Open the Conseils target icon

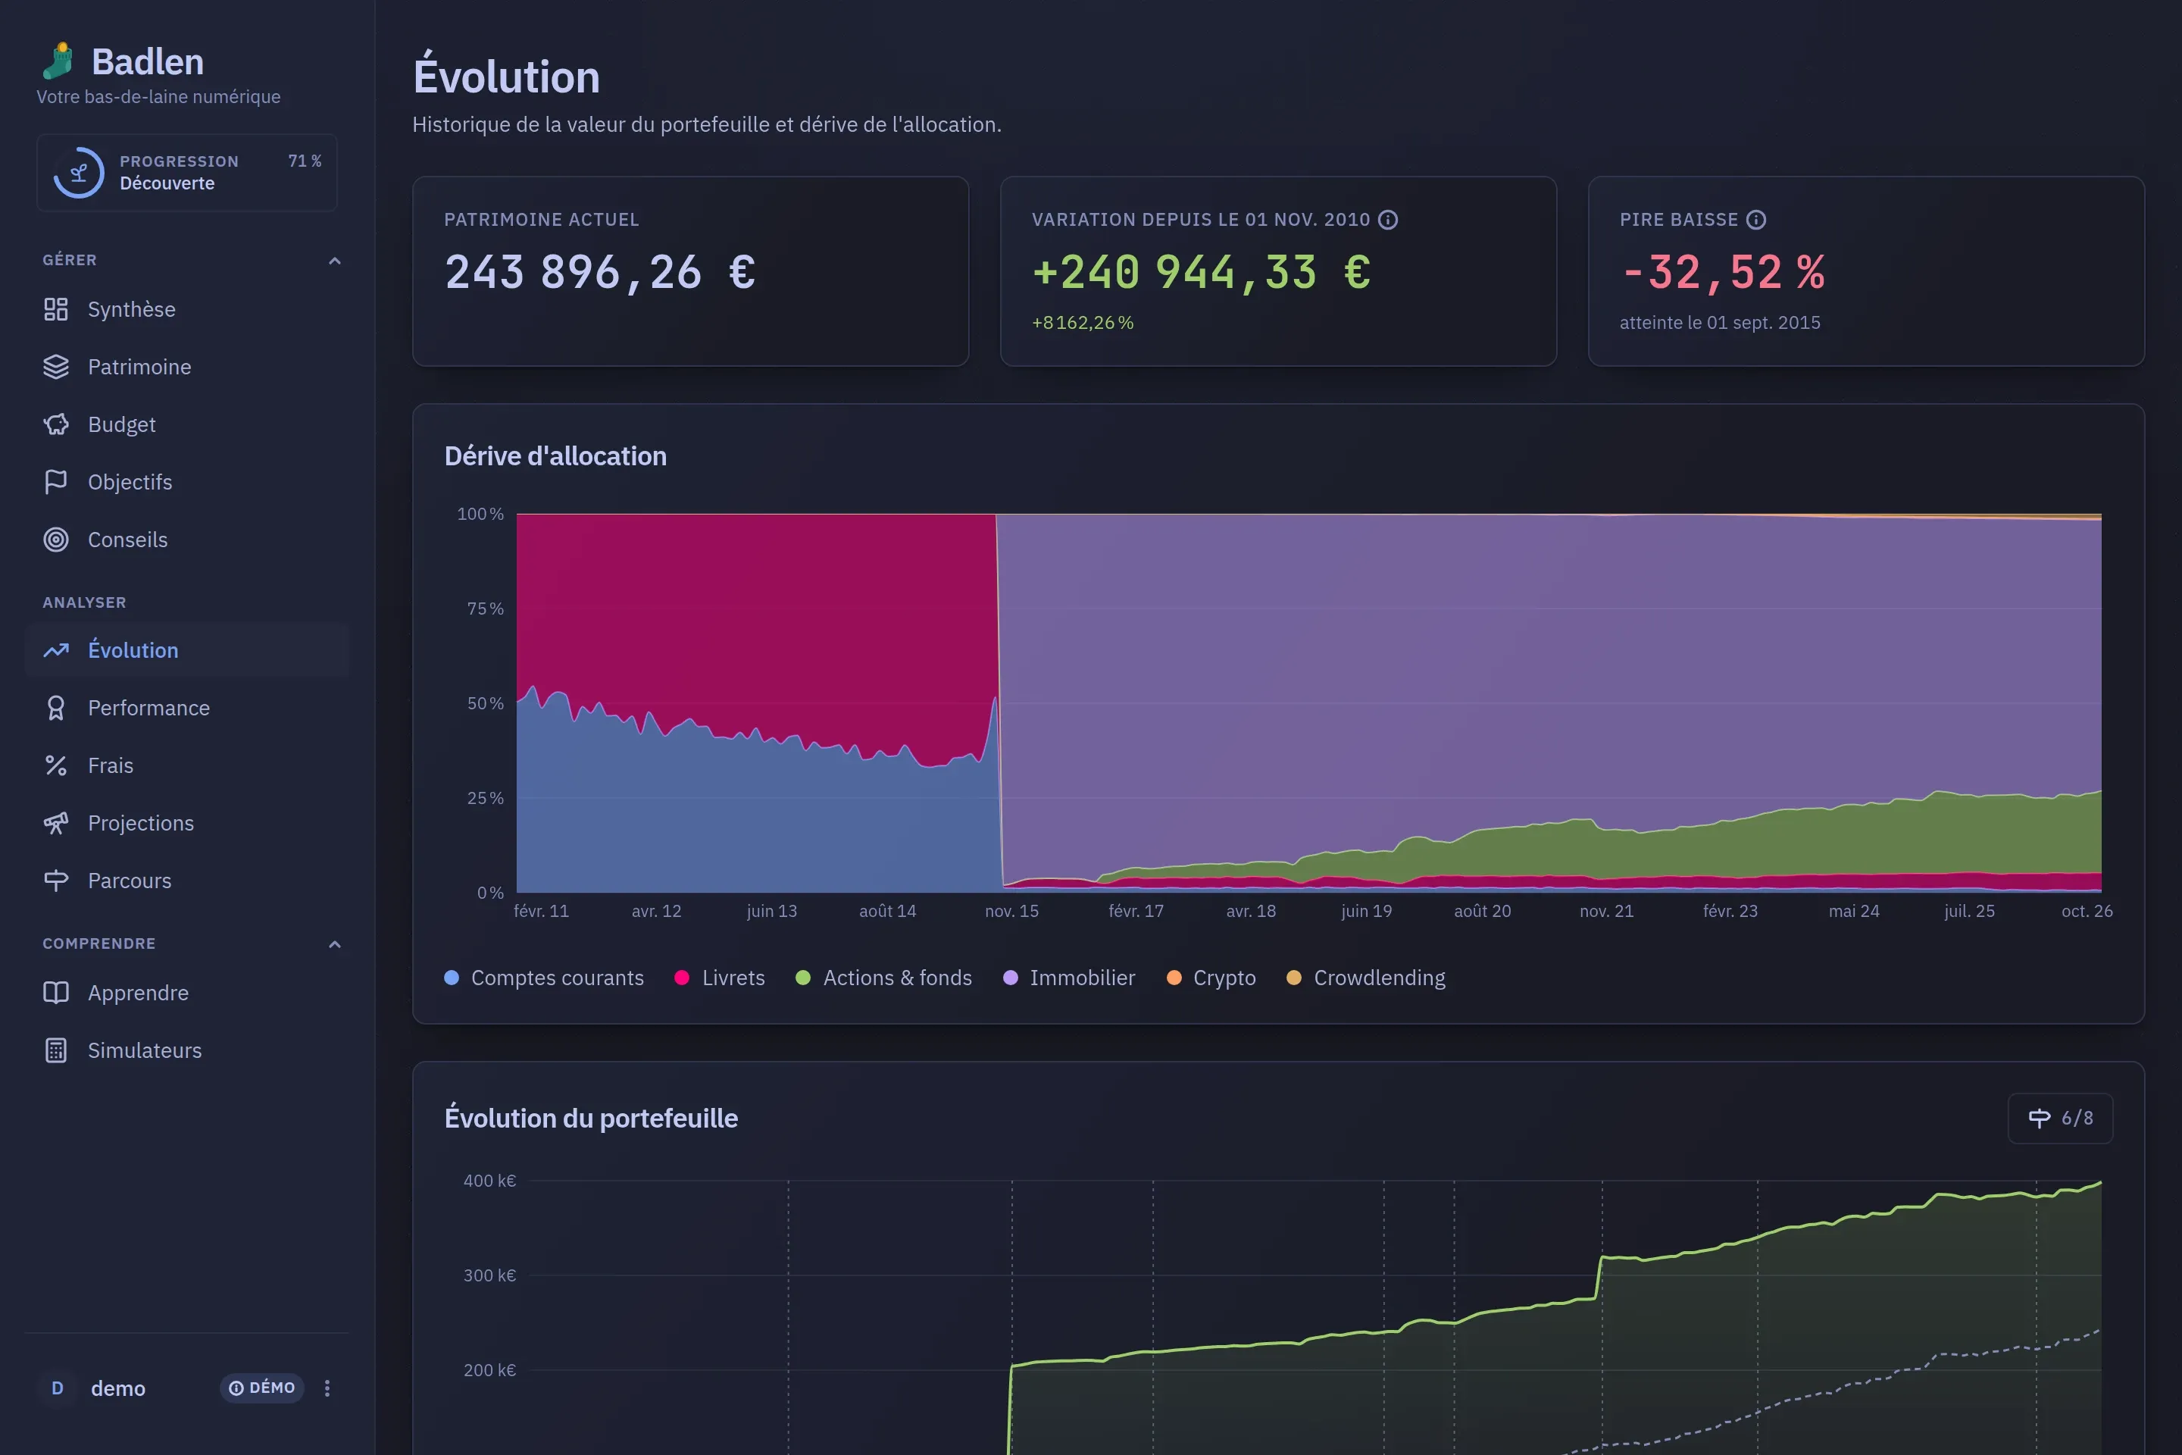[55, 539]
